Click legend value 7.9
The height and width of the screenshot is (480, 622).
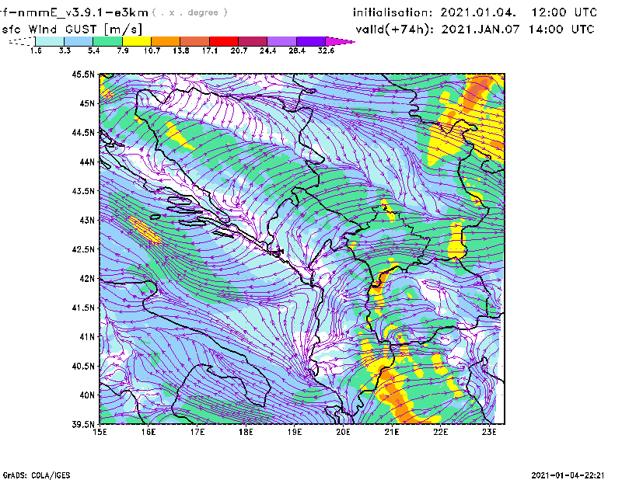(123, 50)
